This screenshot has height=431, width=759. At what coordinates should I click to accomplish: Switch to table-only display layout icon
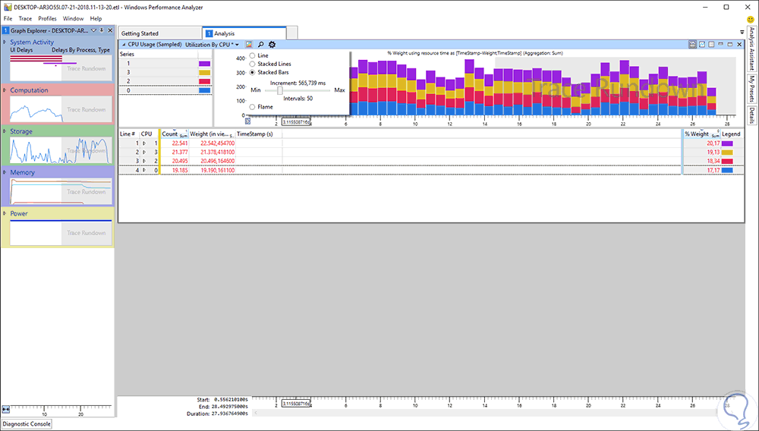tap(713, 45)
